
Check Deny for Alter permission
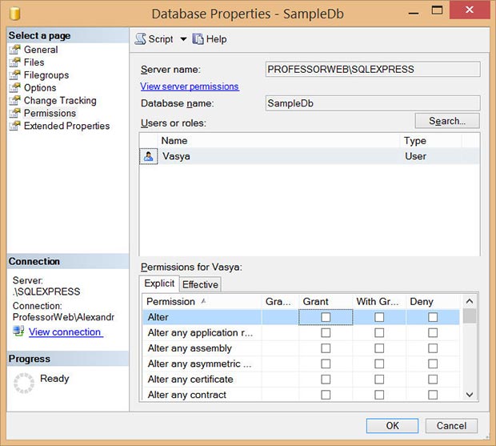[x=433, y=317]
